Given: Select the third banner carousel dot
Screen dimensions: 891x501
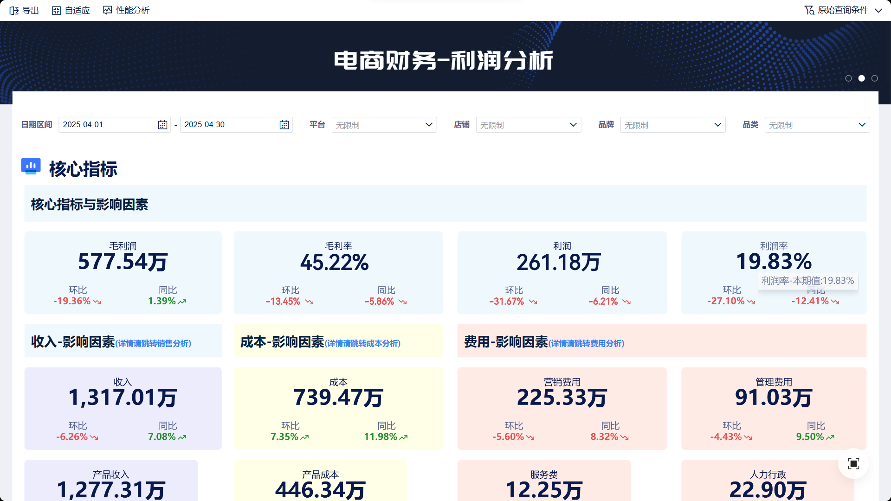Looking at the screenshot, I should 874,78.
